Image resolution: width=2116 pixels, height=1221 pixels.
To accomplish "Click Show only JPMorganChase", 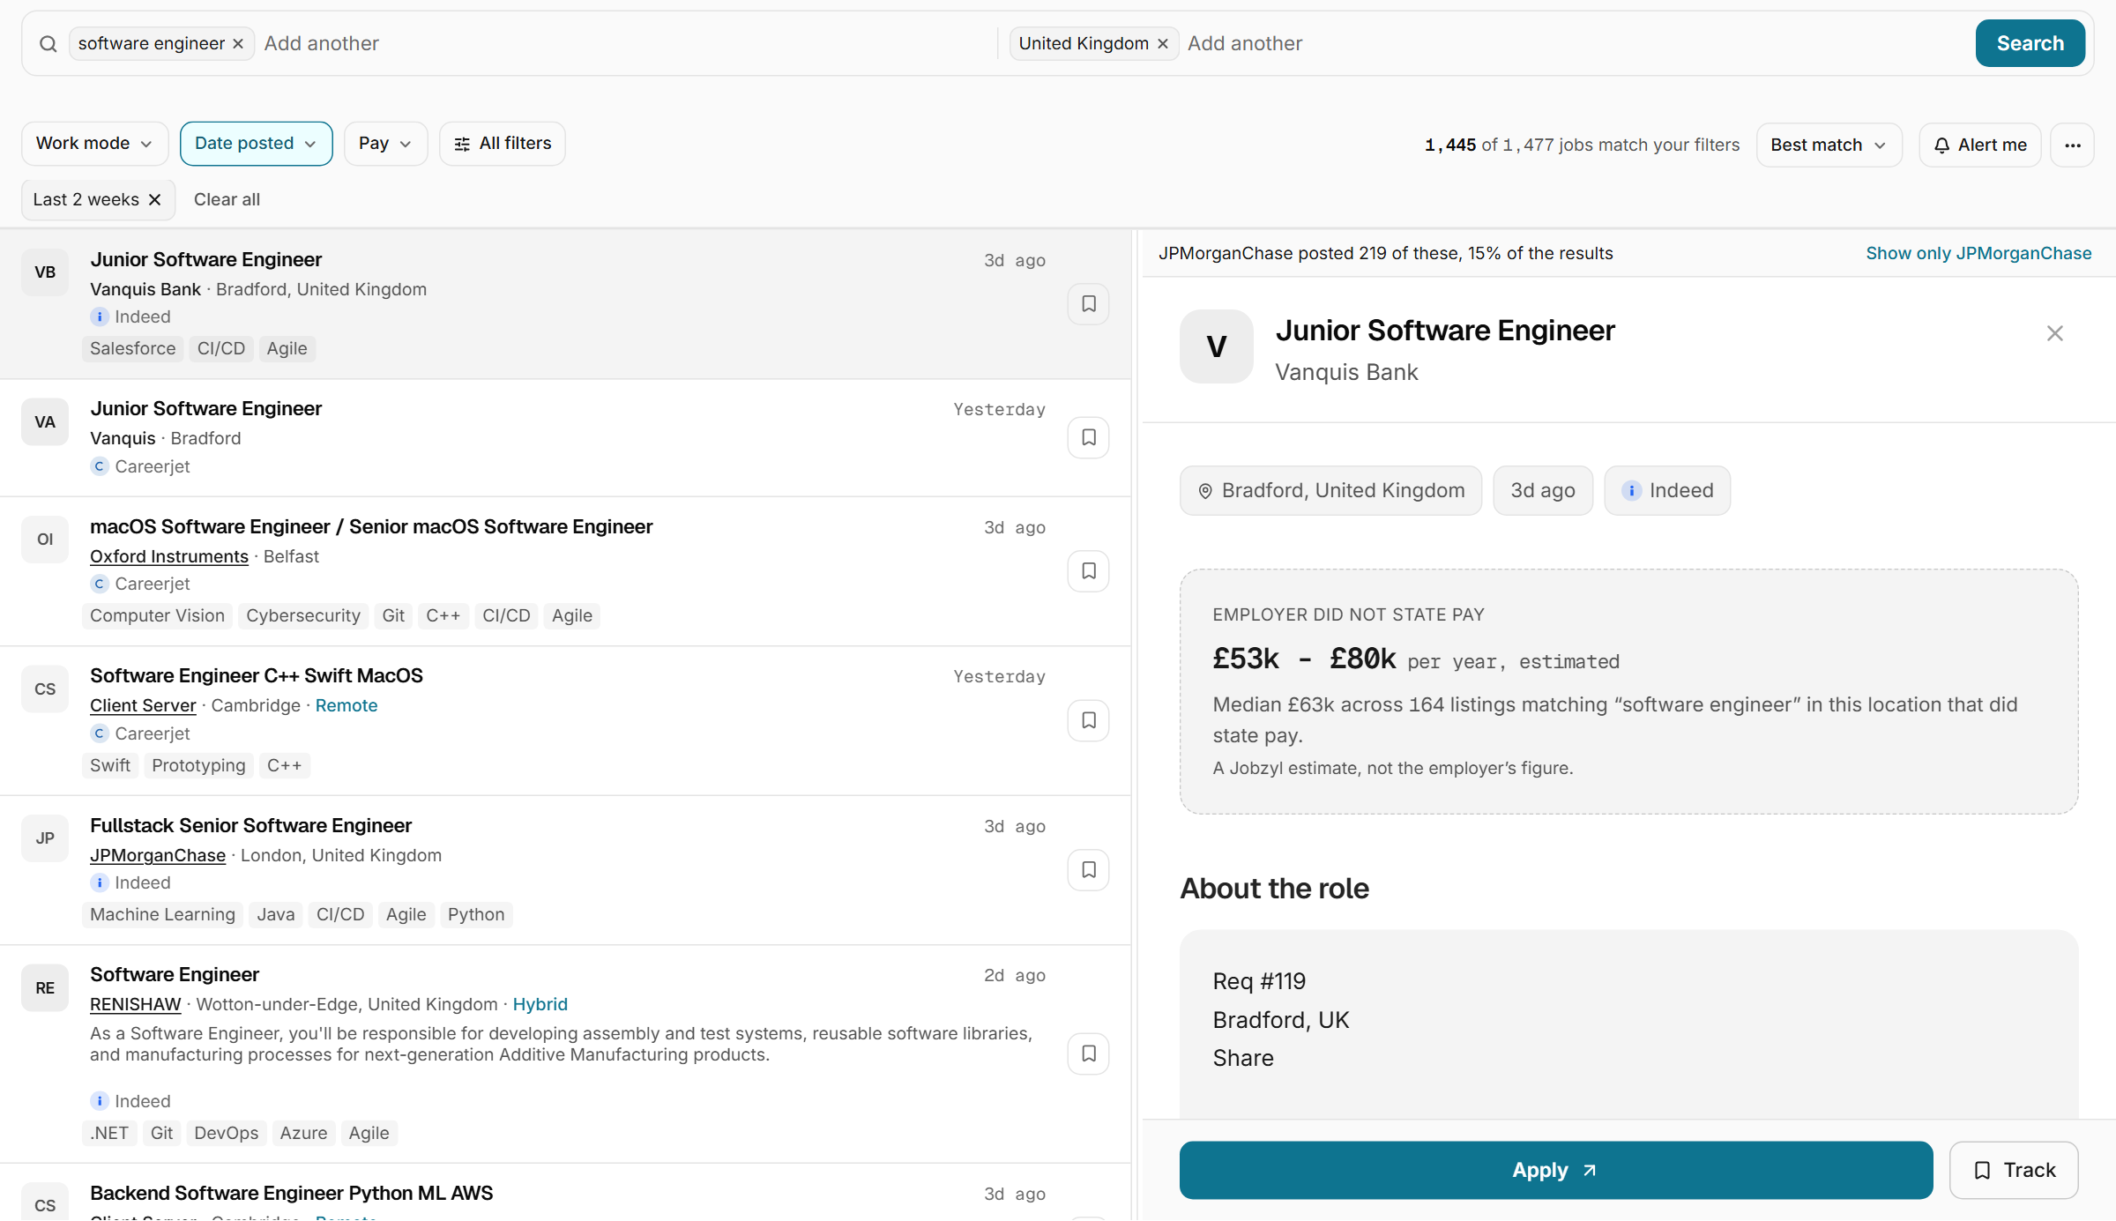I will (1978, 253).
